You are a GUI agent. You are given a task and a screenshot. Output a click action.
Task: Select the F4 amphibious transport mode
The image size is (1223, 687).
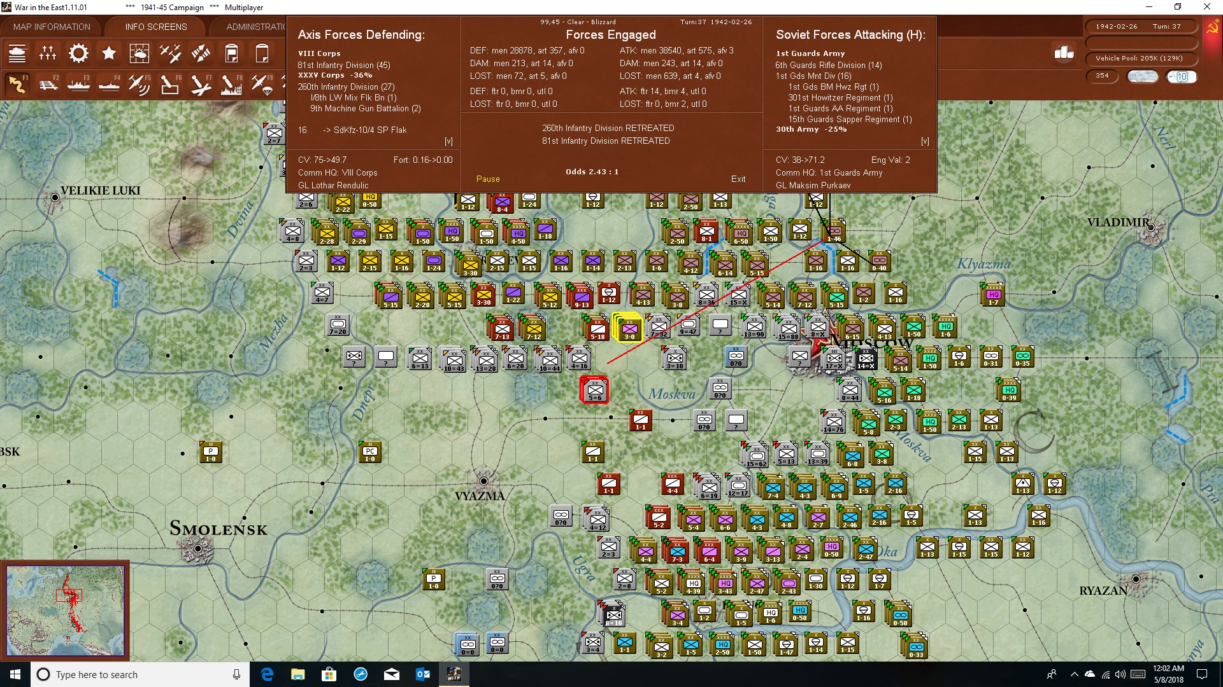(x=109, y=84)
